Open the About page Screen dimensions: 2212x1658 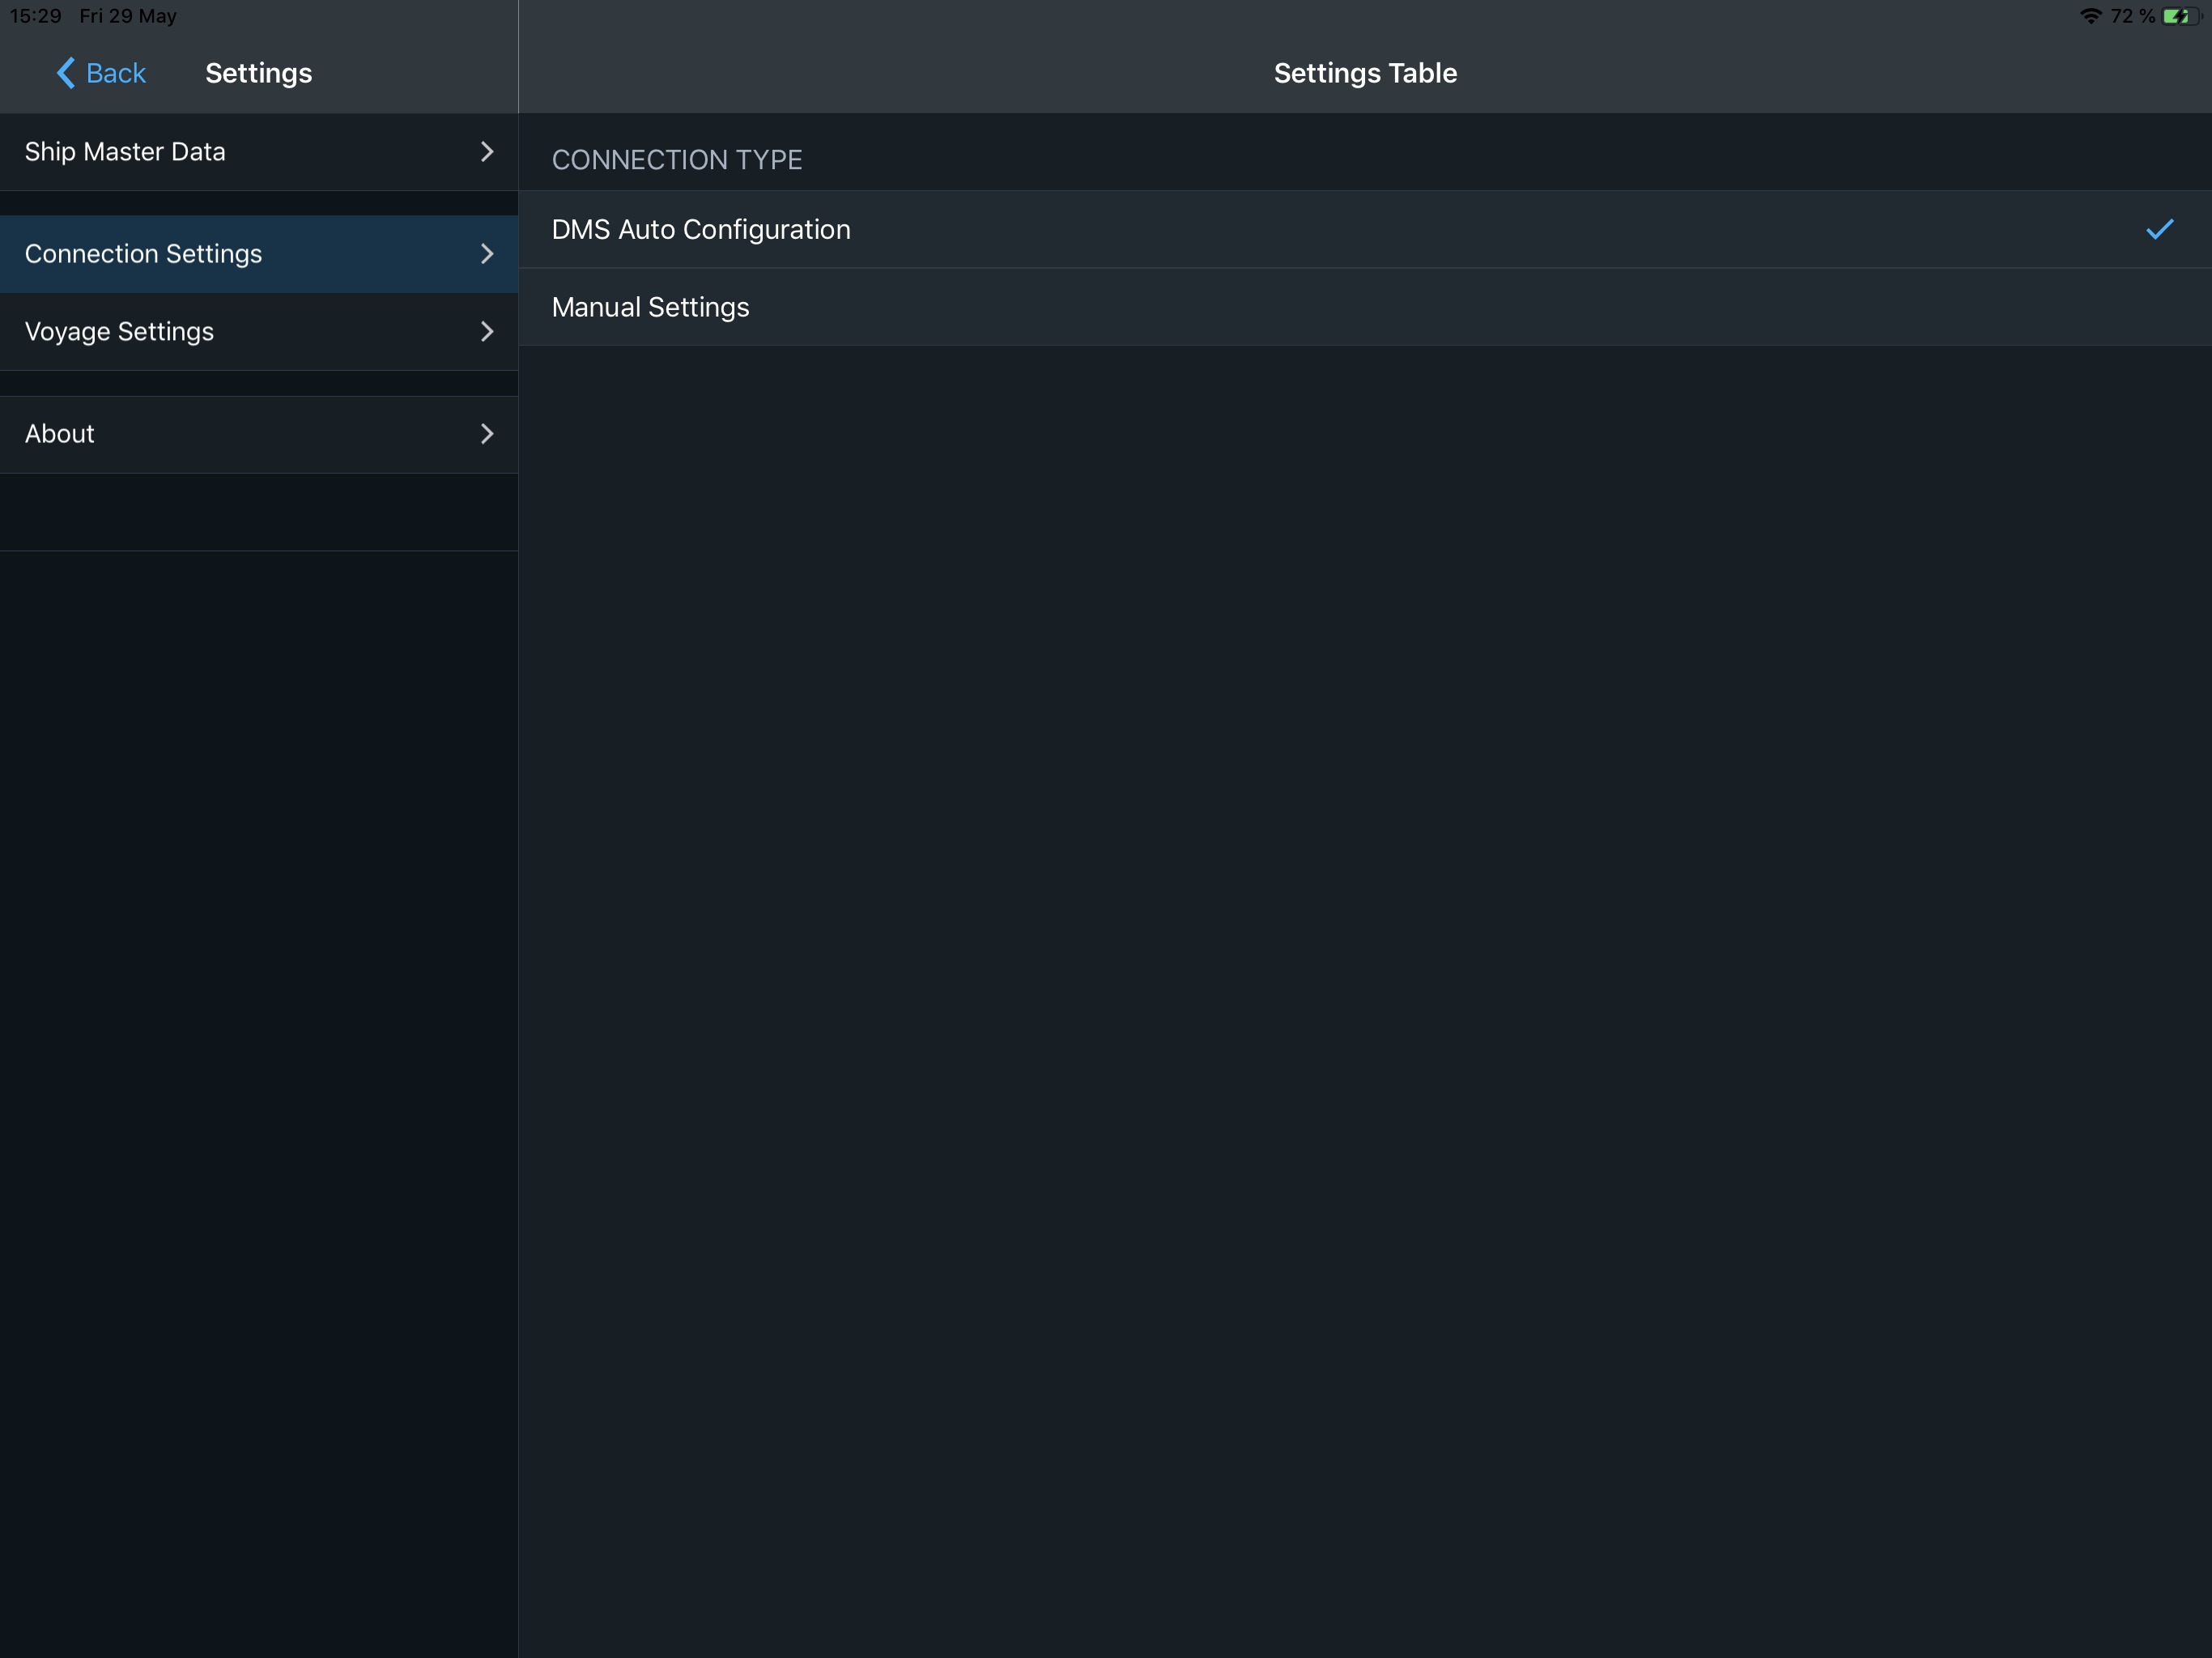click(x=60, y=434)
